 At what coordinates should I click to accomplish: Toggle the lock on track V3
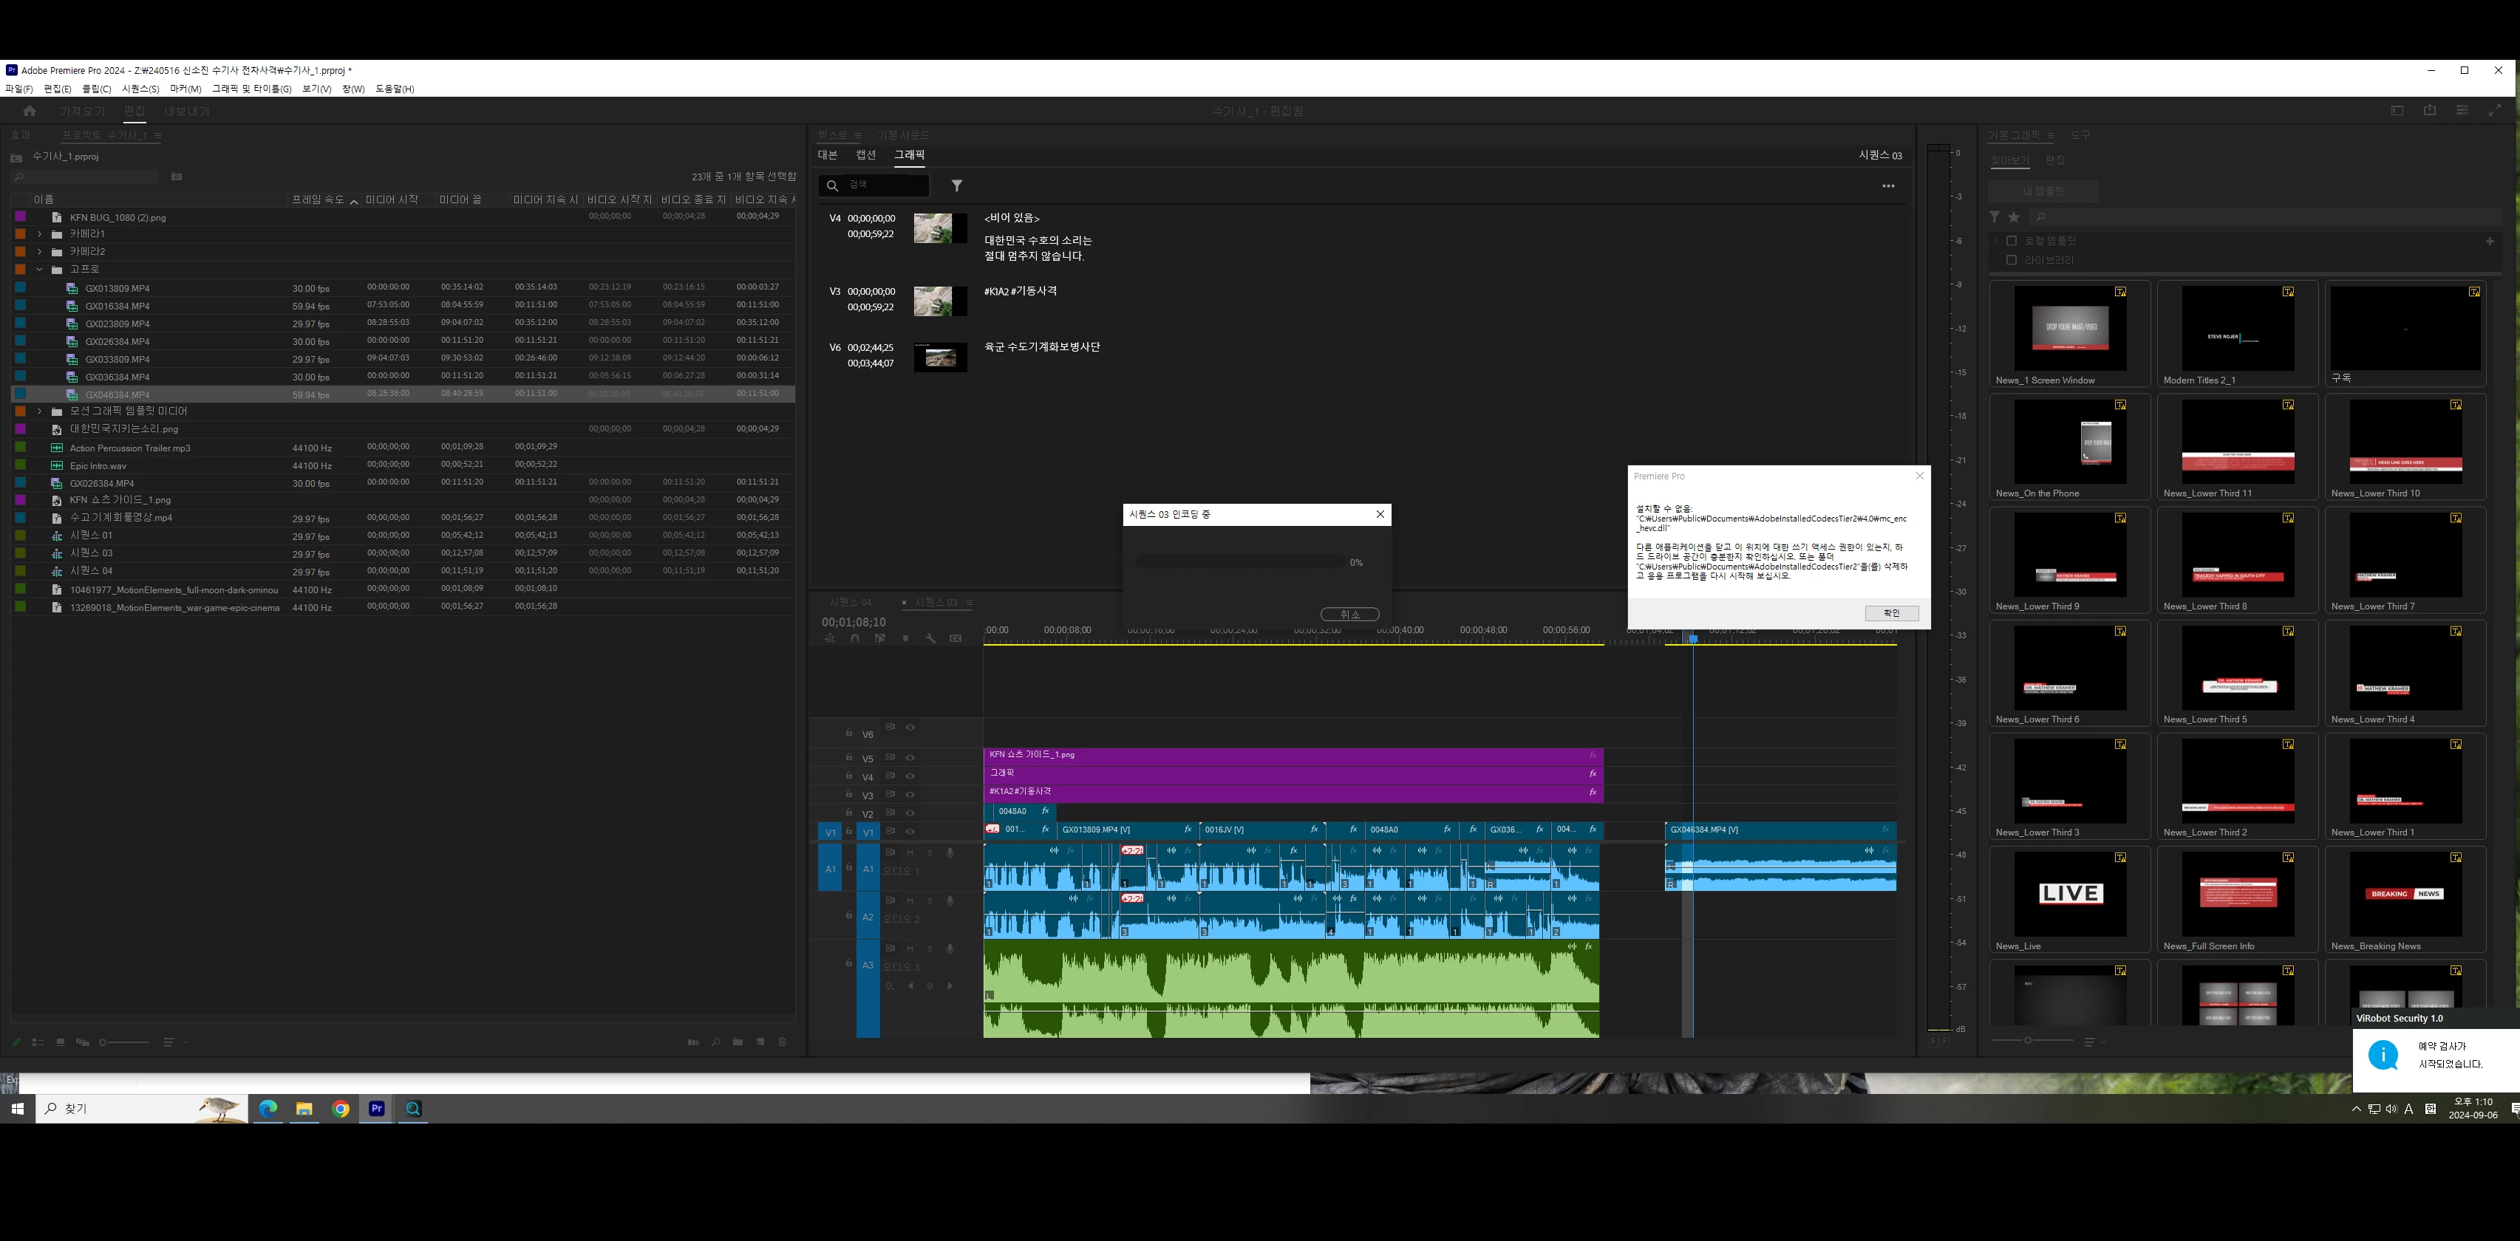(x=849, y=794)
